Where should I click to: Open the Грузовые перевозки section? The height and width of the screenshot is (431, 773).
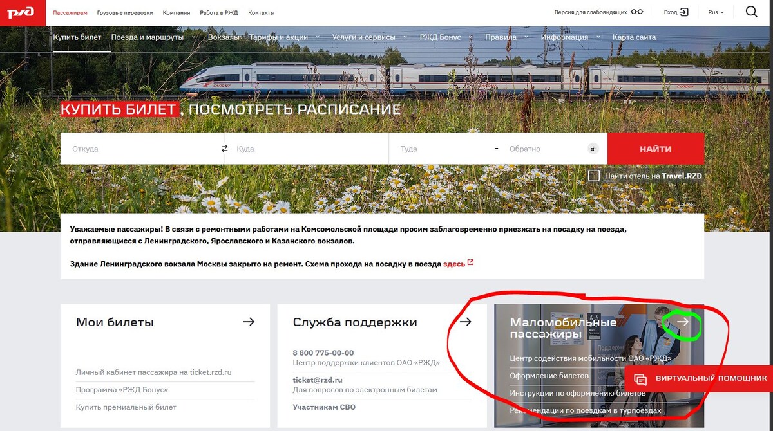click(125, 12)
